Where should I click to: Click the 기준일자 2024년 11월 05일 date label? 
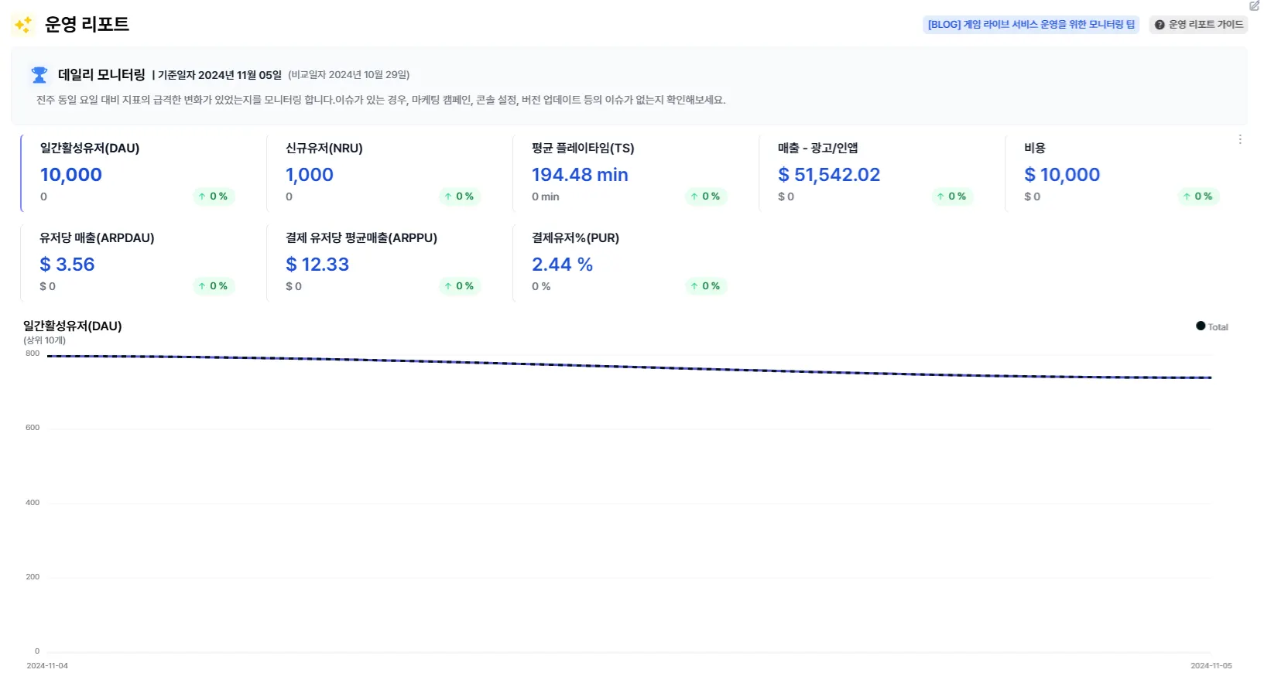(x=218, y=75)
